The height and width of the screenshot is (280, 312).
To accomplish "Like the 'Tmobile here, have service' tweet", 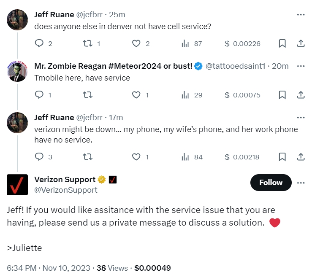I will coord(136,95).
